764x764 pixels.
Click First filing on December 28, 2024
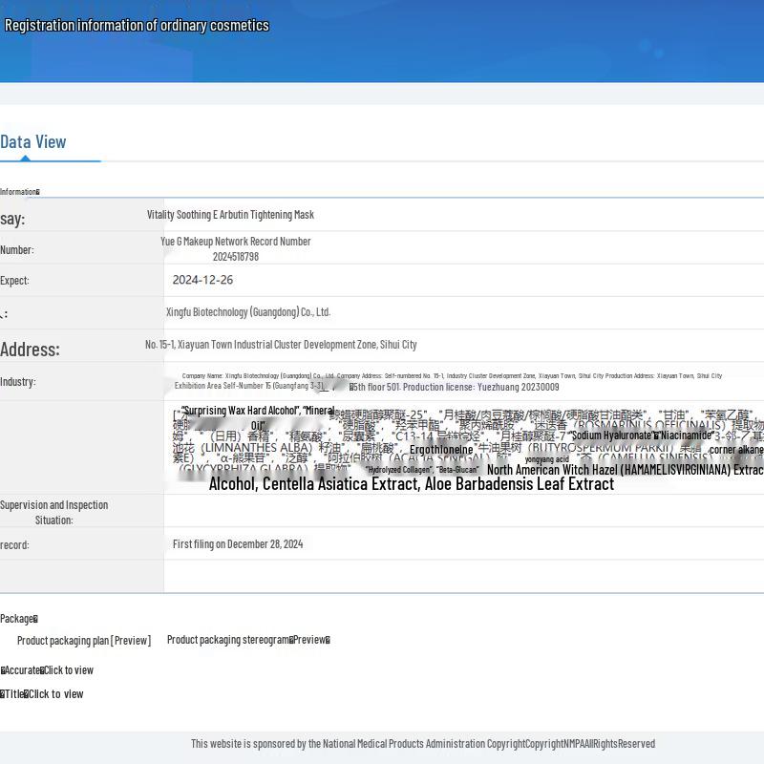(238, 544)
